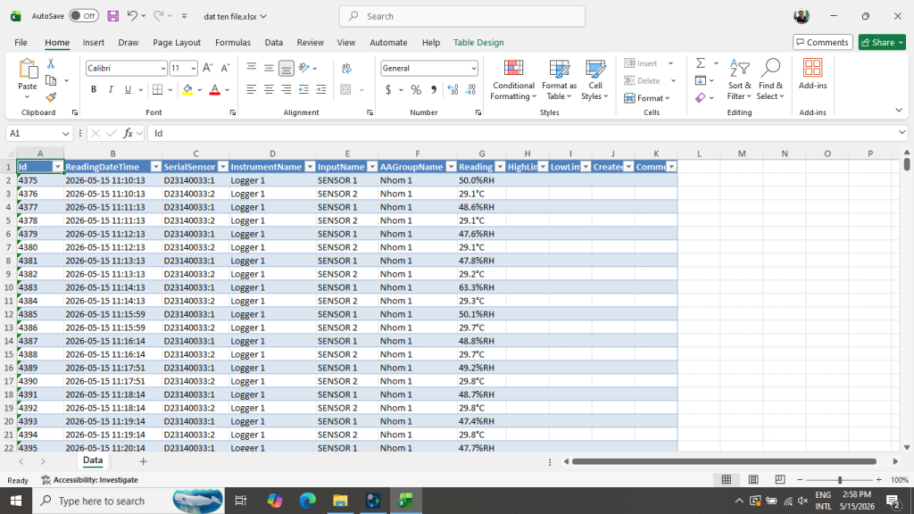Open the General number format dropdown
The image size is (914, 514).
473,69
